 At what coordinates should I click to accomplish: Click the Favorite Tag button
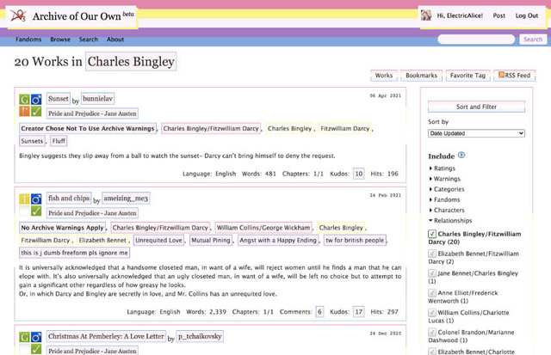coord(467,75)
